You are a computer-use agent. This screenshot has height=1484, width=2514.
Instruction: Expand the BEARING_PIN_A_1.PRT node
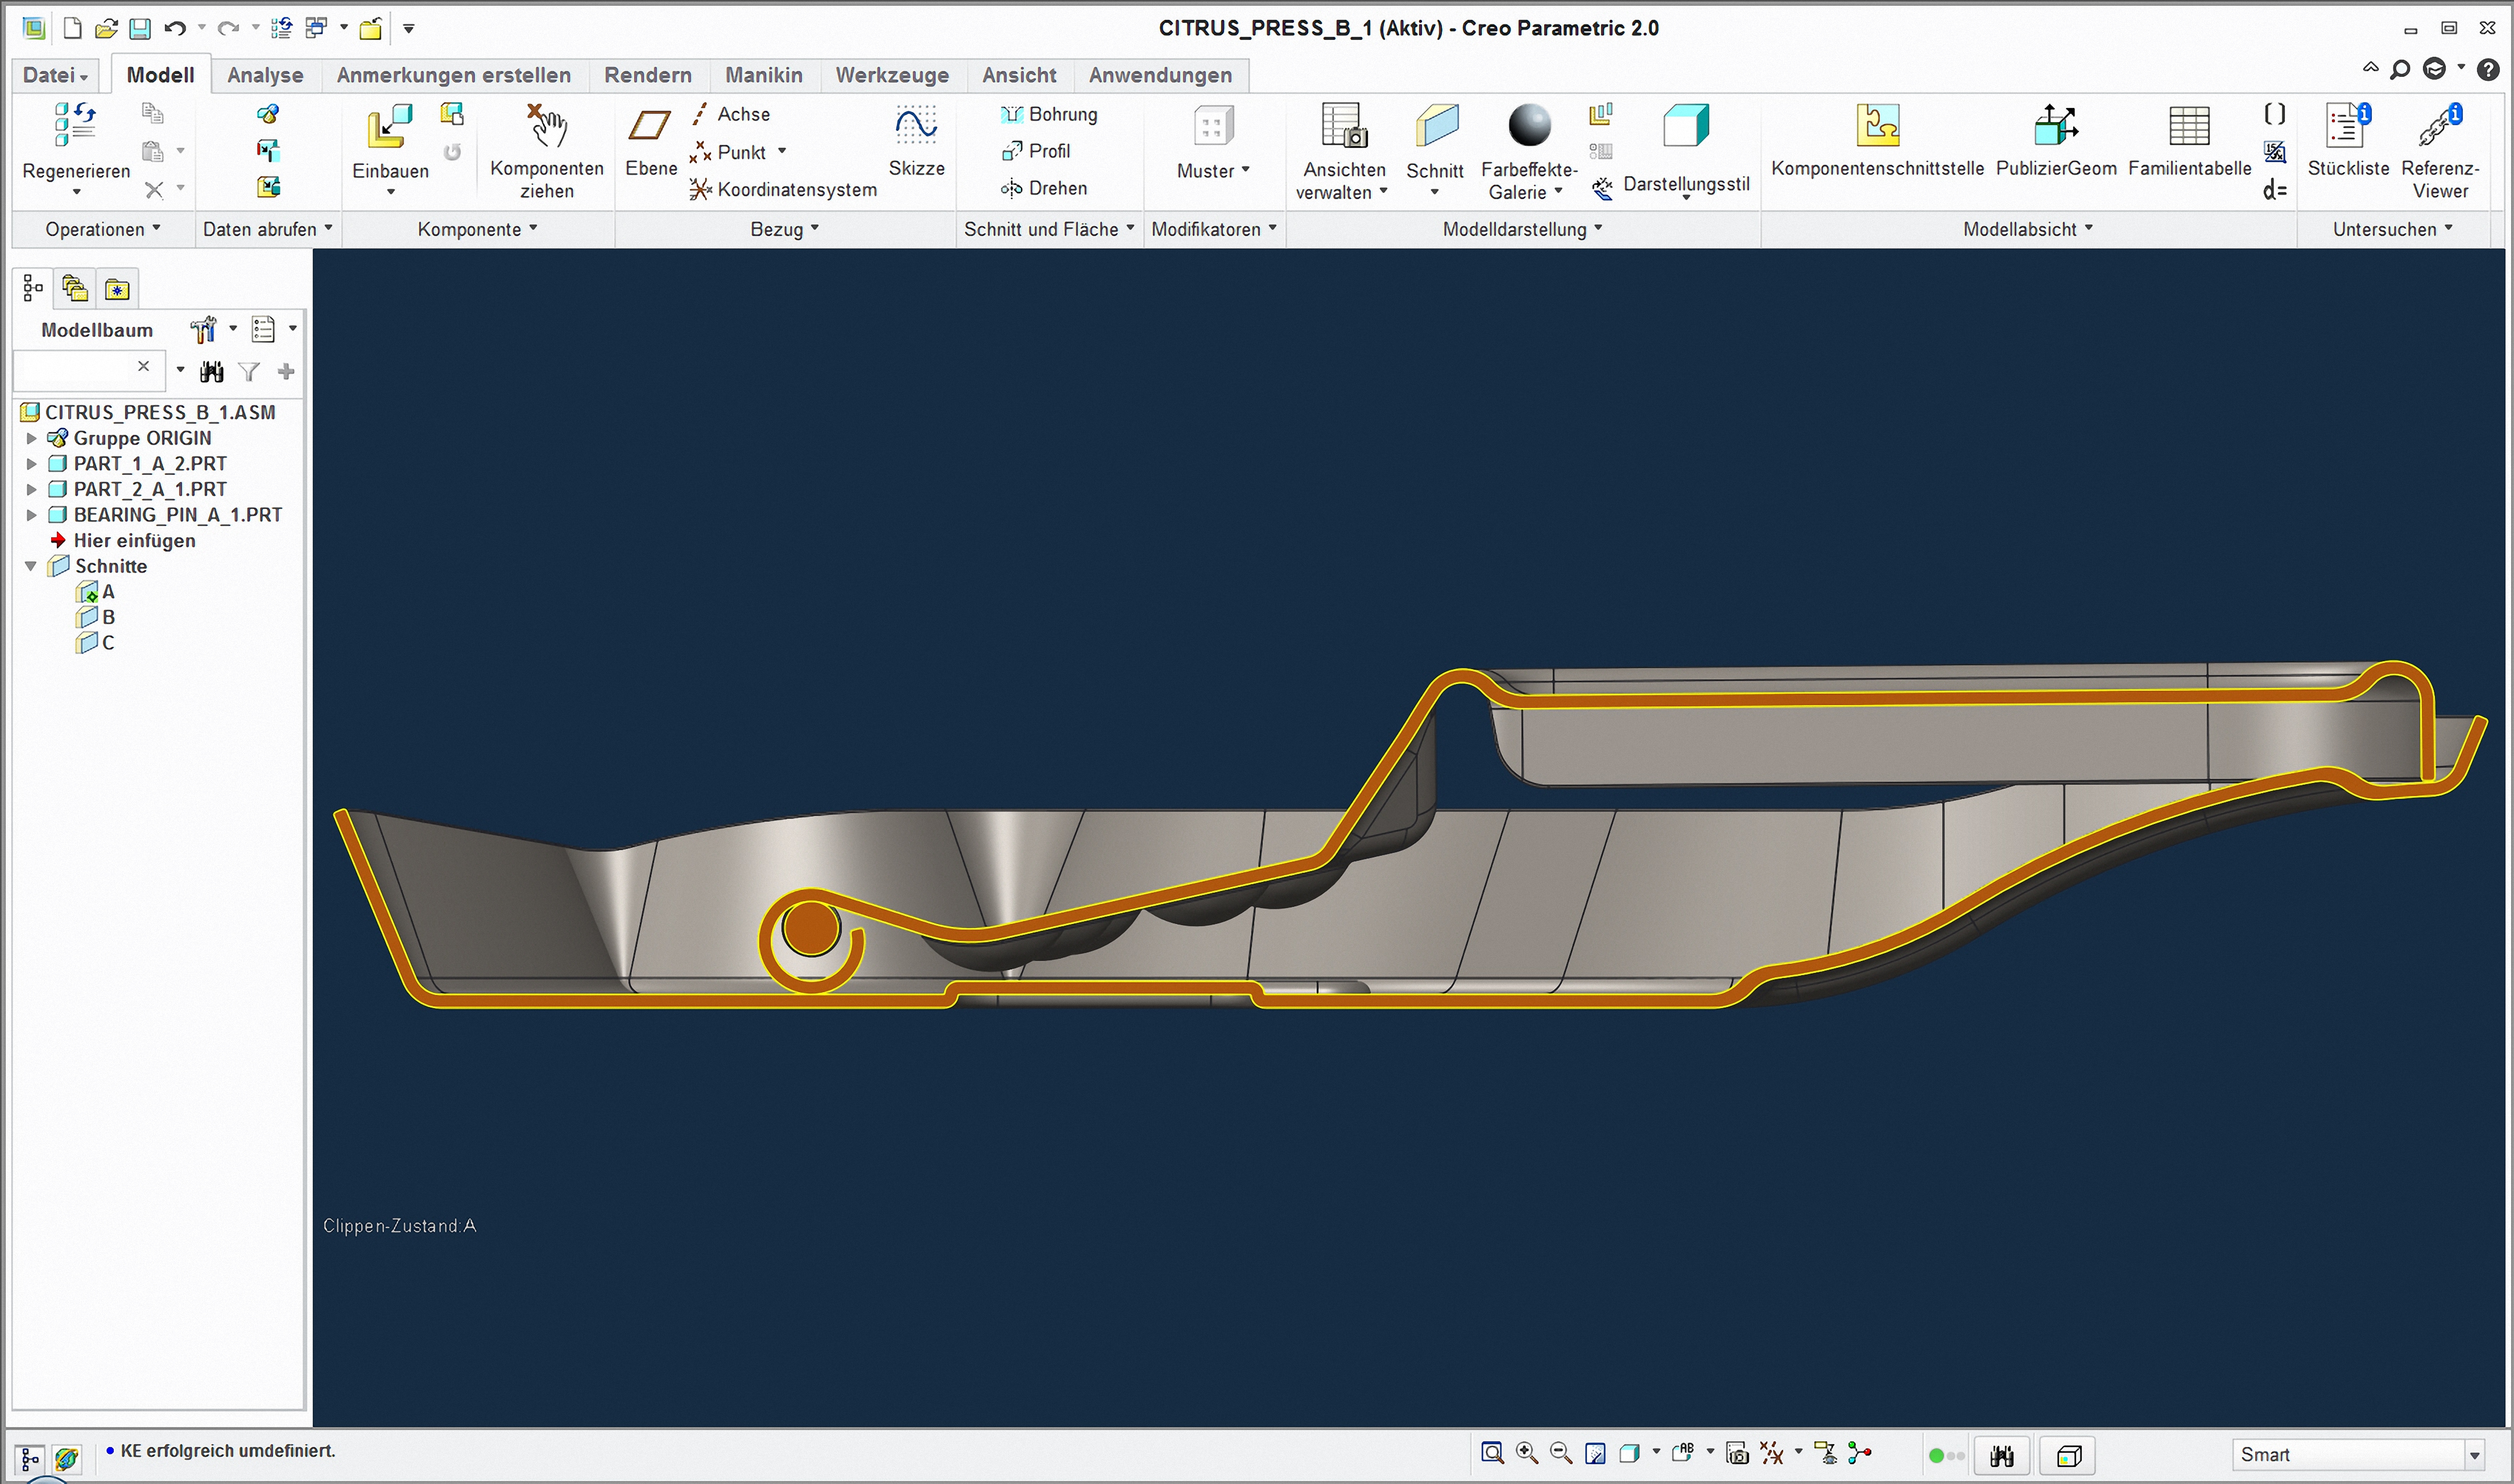(31, 515)
